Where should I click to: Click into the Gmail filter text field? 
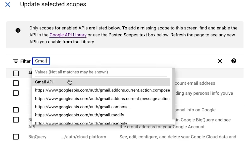click(41, 61)
